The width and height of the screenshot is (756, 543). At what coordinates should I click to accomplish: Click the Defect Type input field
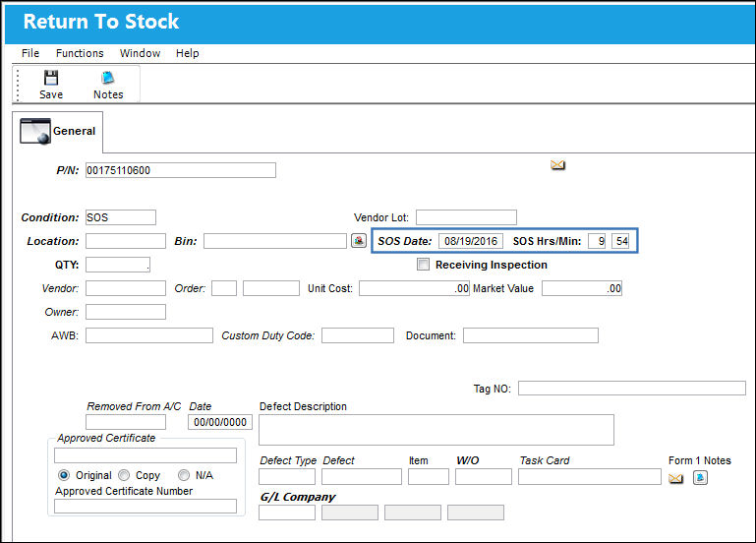pos(287,477)
